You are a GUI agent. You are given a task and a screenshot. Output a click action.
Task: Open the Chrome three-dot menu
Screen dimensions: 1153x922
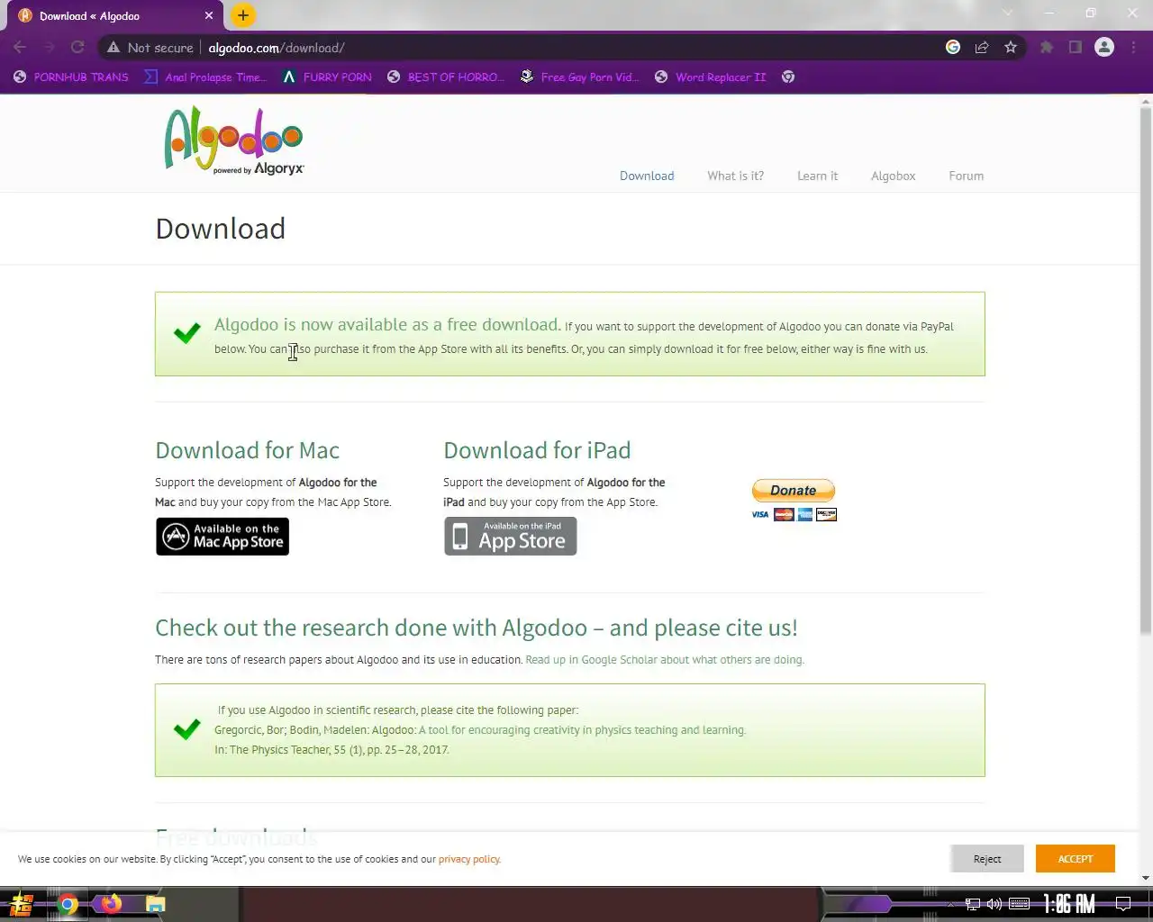[1132, 47]
